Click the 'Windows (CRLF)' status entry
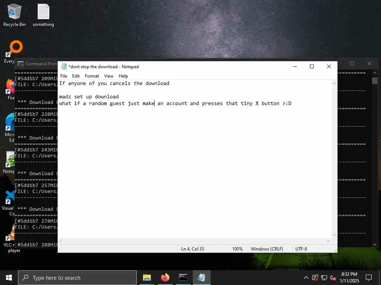 [x=267, y=249]
